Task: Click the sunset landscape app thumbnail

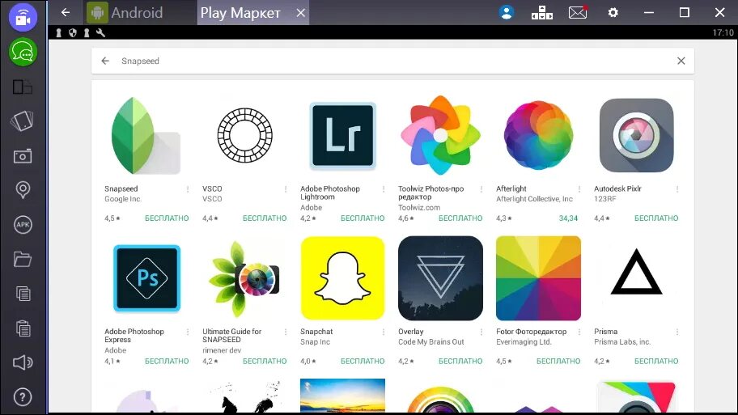Action: pyautogui.click(x=342, y=396)
